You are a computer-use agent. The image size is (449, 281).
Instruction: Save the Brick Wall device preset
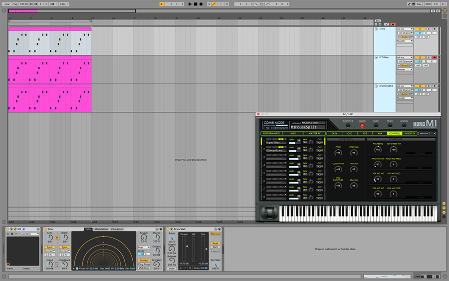[x=220, y=229]
